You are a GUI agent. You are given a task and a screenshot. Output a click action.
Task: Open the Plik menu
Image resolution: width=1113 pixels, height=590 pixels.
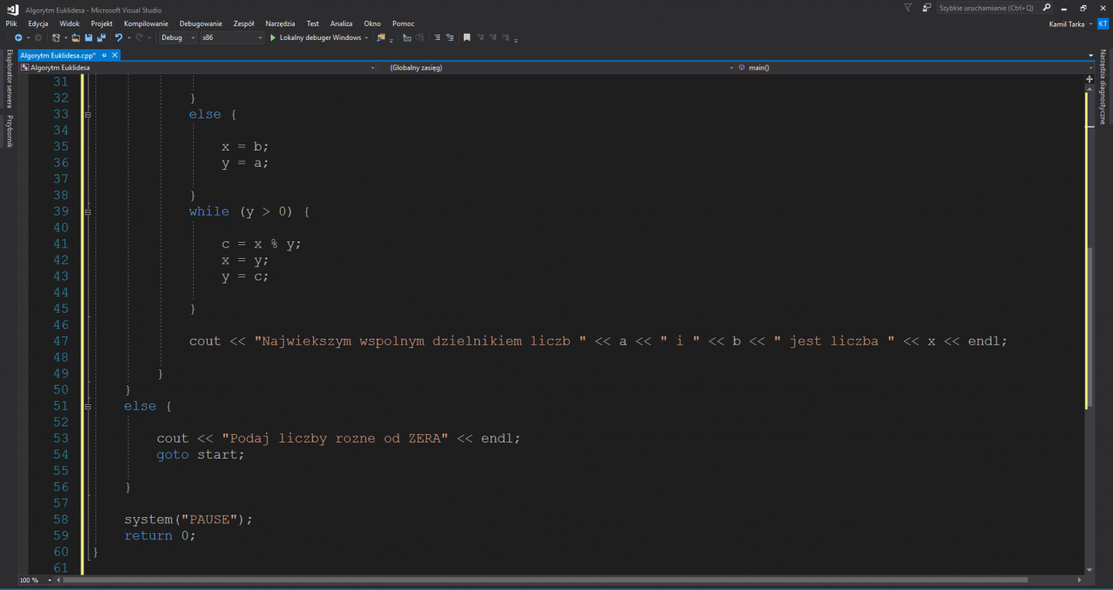pyautogui.click(x=12, y=24)
